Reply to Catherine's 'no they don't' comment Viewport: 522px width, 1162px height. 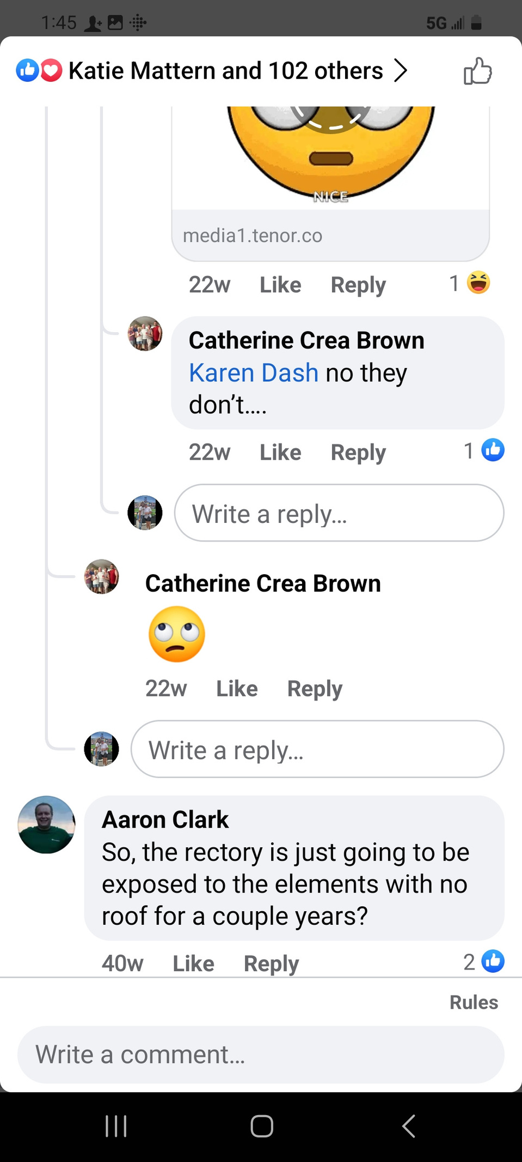(x=358, y=453)
